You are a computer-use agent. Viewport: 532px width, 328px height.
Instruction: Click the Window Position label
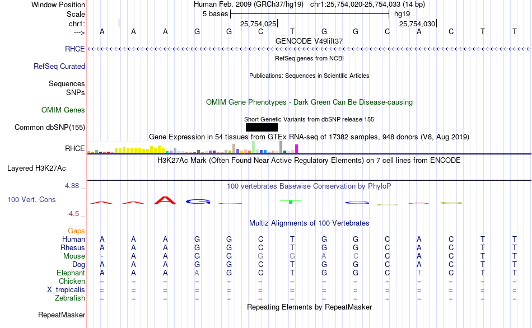[x=58, y=4]
